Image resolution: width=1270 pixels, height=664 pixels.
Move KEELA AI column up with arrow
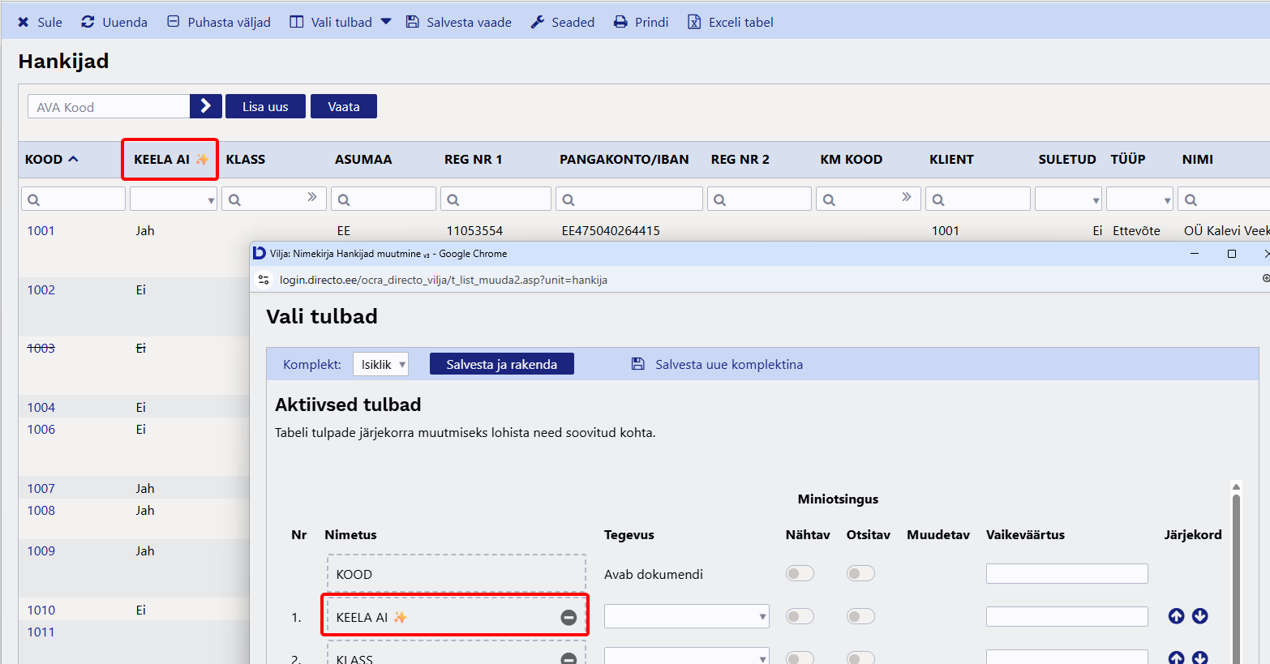tap(1176, 616)
